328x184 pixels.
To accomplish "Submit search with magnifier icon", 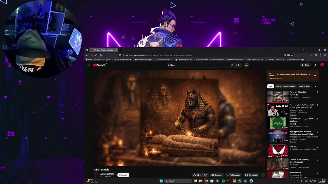I will pos(238,65).
